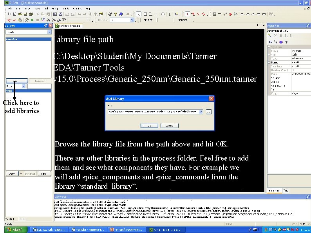This screenshot has width=311, height=233.
Task: Click the yellow question mark Help icon
Action: pyautogui.click(x=116, y=14)
